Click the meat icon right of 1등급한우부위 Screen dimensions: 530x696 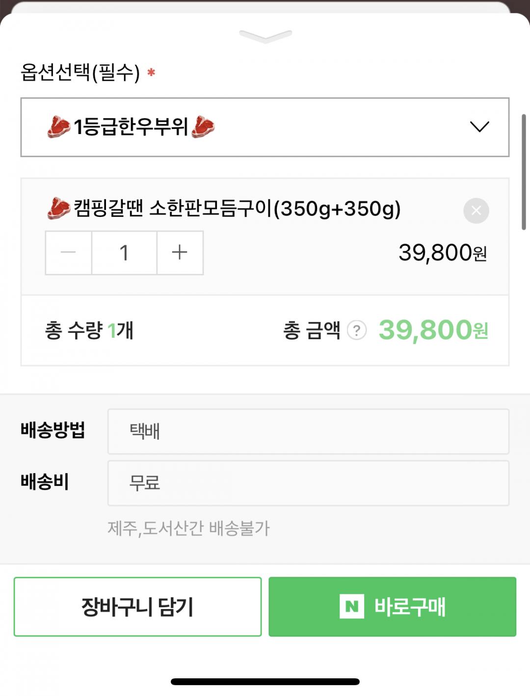(x=203, y=127)
